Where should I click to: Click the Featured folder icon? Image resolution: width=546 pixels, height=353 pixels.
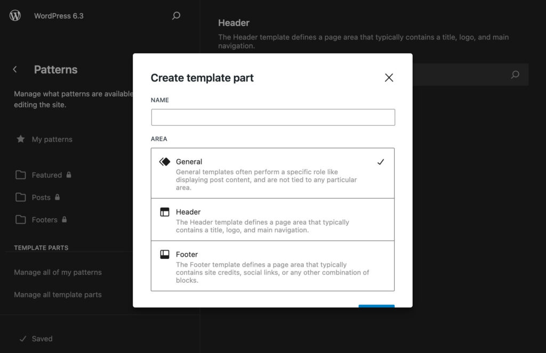pos(21,175)
